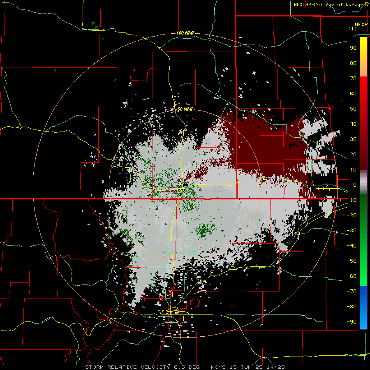Click the "STORM RELATIVE VELOCITY 0.5 DEG" footer text

click(x=142, y=367)
